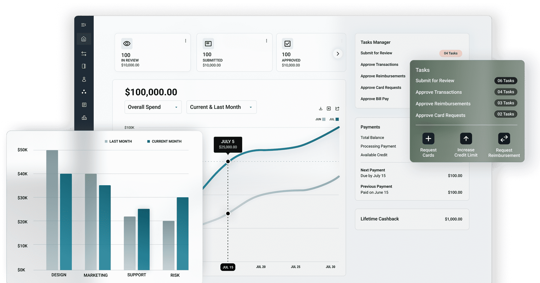Viewport: 540px width, 283px height.
Task: Toggle JUN legend series
Action: (x=320, y=119)
